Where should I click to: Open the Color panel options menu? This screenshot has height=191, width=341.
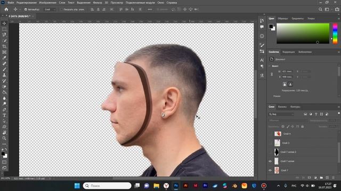pos(339,19)
